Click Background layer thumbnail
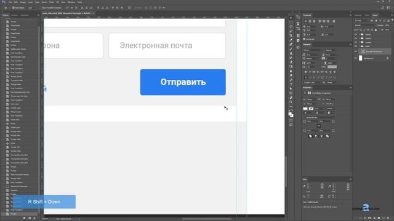394x221 pixels. 361,58
